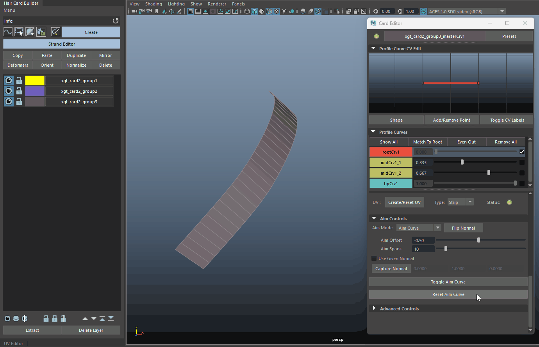Image resolution: width=539 pixels, height=347 pixels.
Task: Click the curve paint brush icon beside Create
Action: (x=55, y=32)
